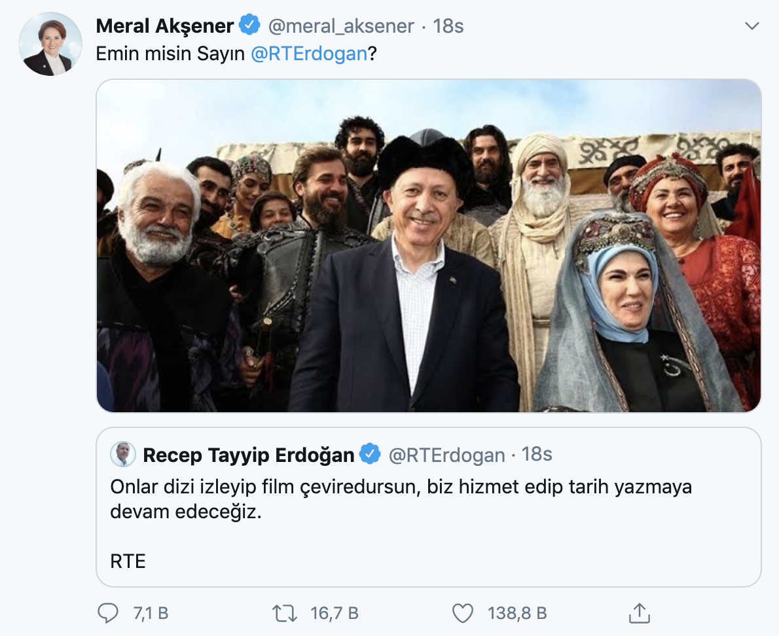Like the tweet with the heart icon
Viewport: 779px width, 636px height.
click(463, 613)
